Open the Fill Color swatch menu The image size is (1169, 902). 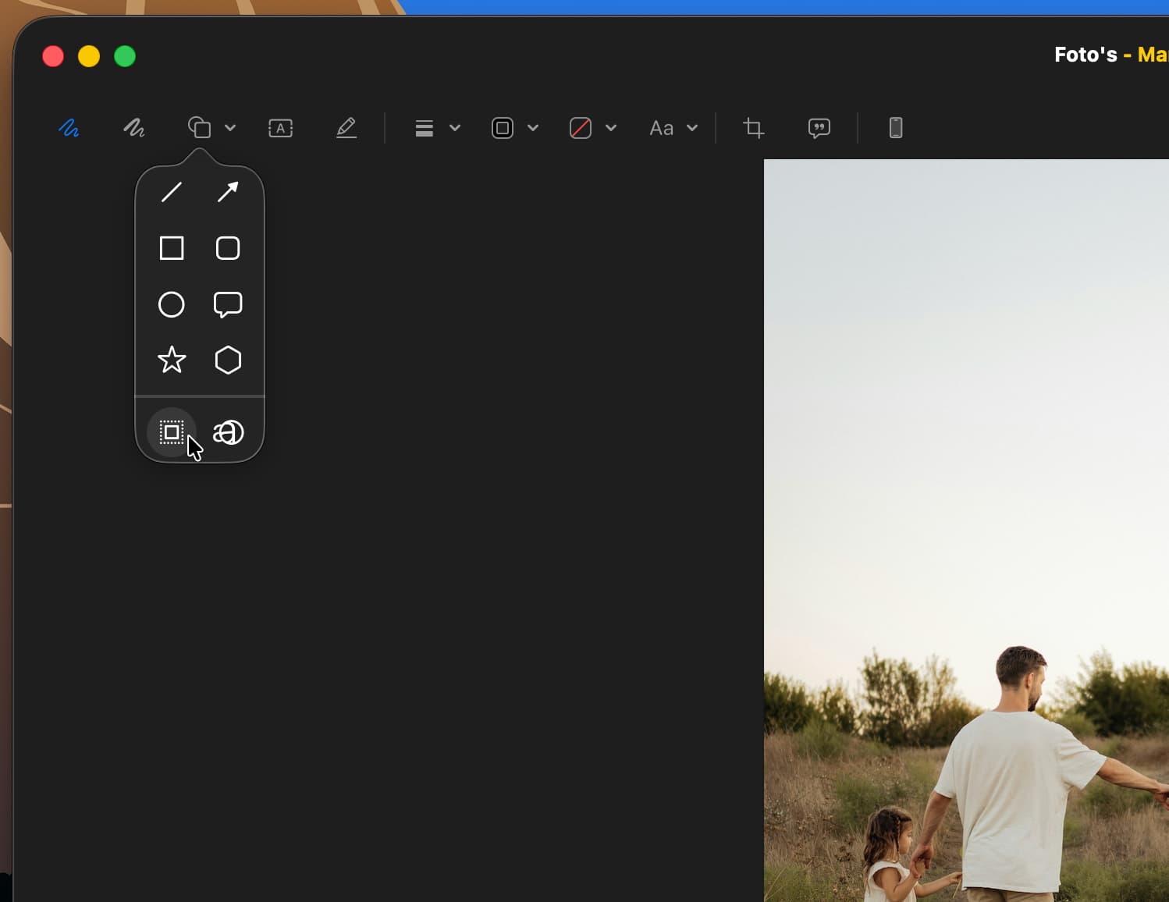(593, 128)
